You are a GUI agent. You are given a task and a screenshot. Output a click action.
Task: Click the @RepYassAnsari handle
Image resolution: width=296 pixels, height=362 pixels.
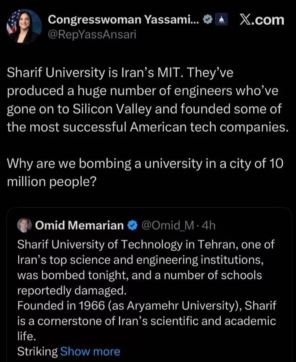tap(92, 35)
